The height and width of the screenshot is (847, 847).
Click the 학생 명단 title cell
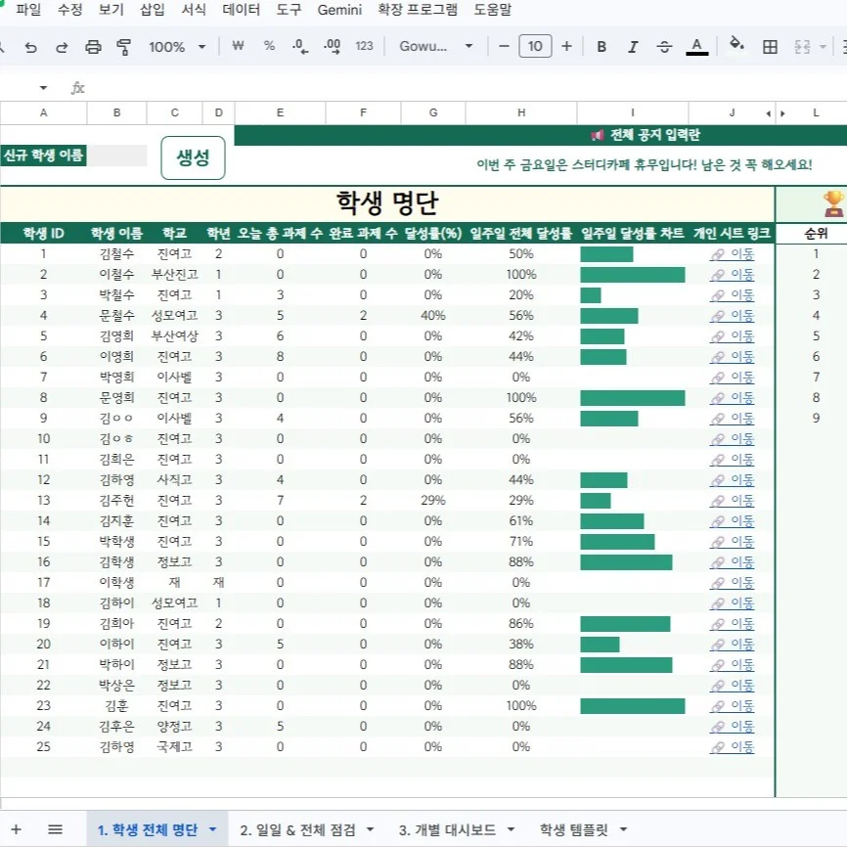tap(387, 203)
